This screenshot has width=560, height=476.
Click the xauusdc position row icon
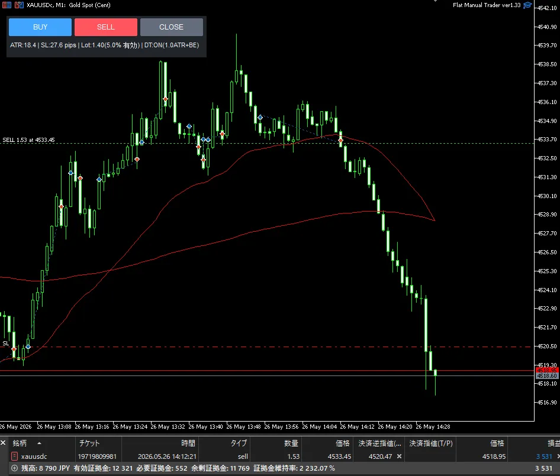(15, 456)
